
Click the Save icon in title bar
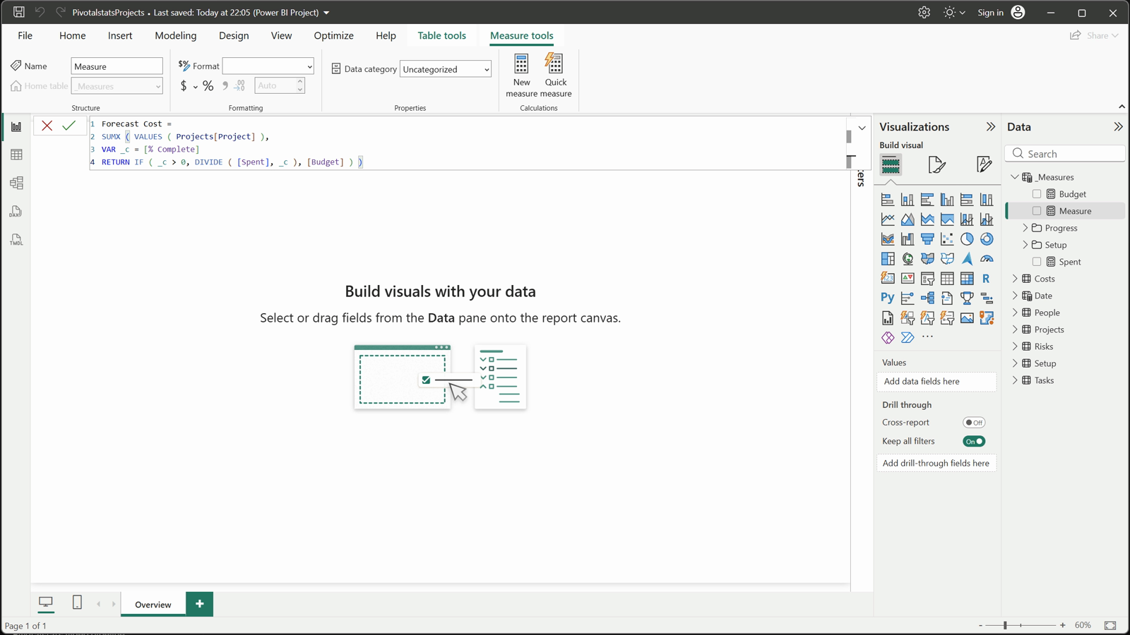pos(18,12)
